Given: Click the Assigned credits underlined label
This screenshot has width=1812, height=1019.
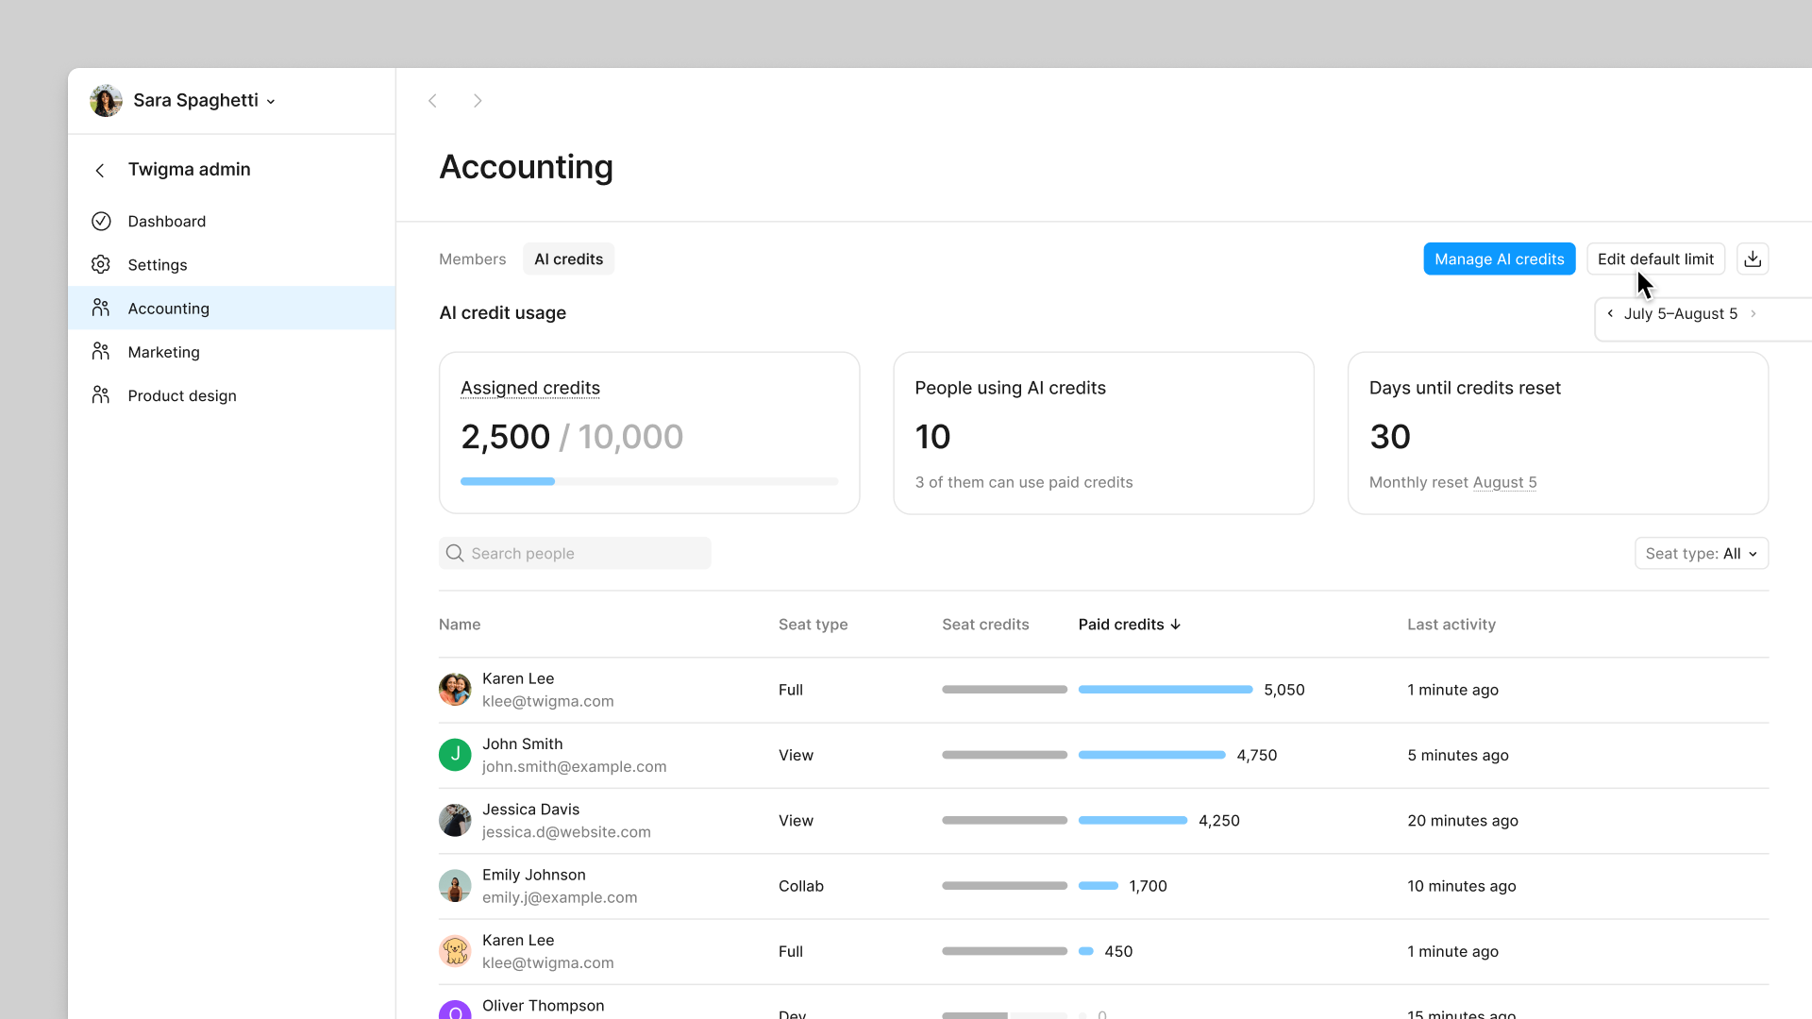Looking at the screenshot, I should pos(529,388).
